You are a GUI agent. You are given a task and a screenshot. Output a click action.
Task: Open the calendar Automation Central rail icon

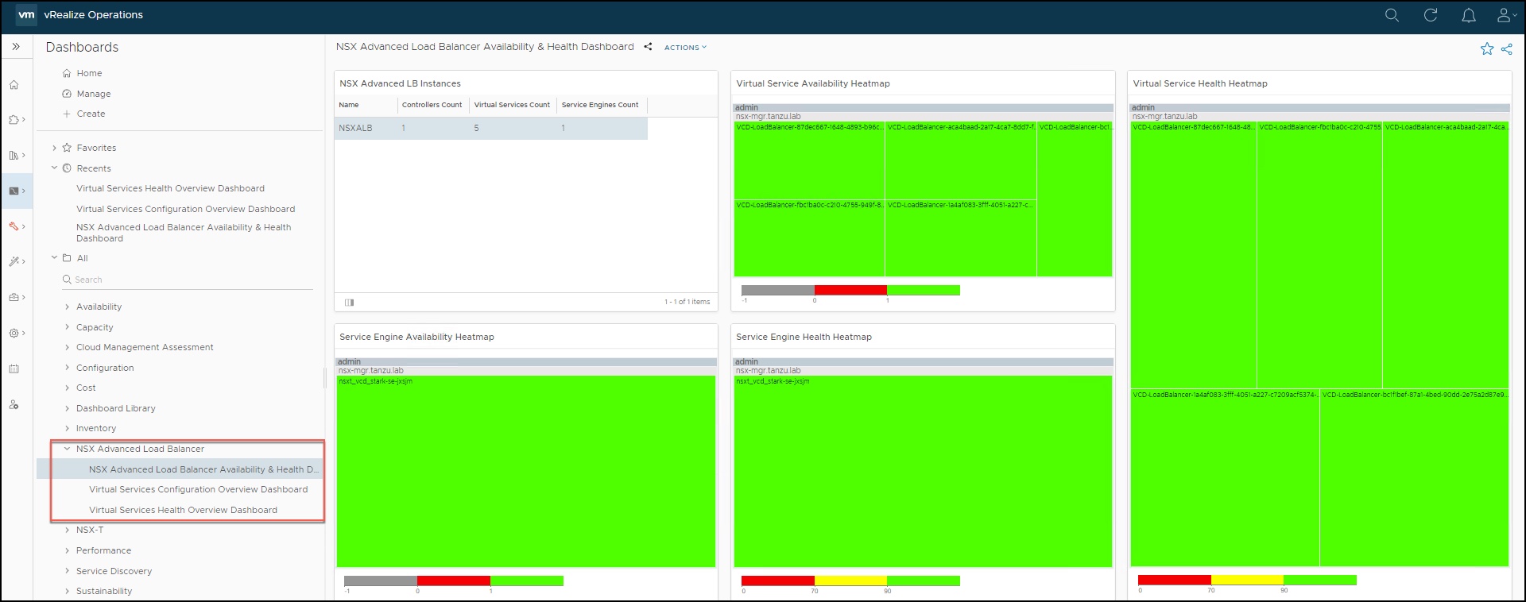pyautogui.click(x=14, y=369)
